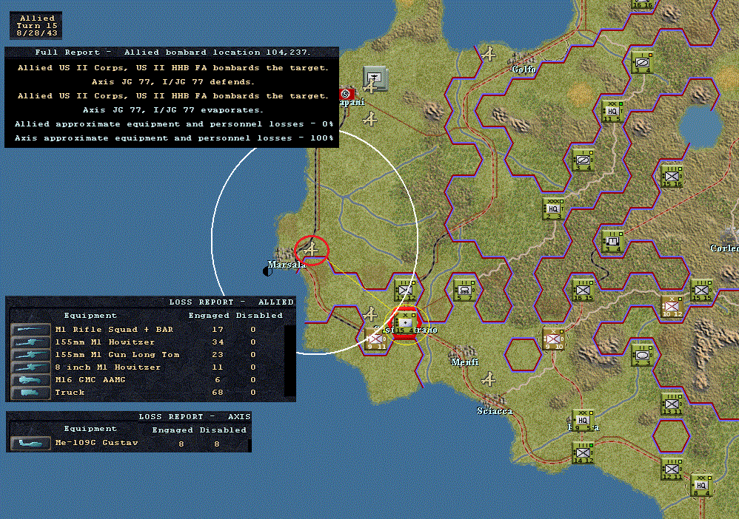
Task: Click the airfield just south of Trapani
Action: click(x=370, y=118)
